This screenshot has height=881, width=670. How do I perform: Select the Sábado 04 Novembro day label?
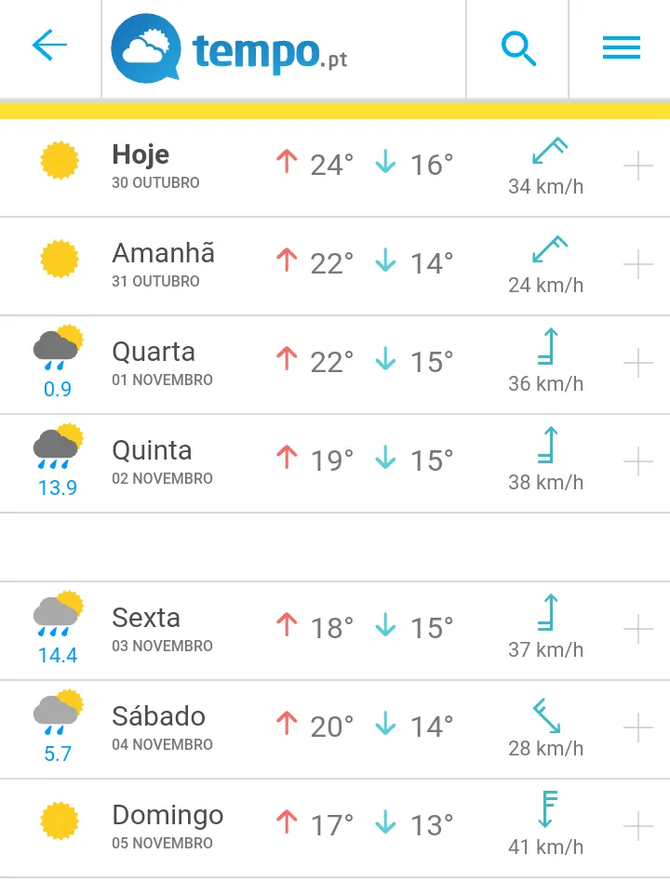(x=162, y=727)
